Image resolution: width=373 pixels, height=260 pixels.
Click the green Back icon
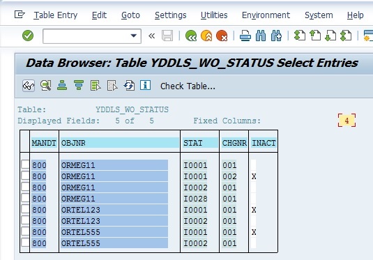[x=191, y=36]
